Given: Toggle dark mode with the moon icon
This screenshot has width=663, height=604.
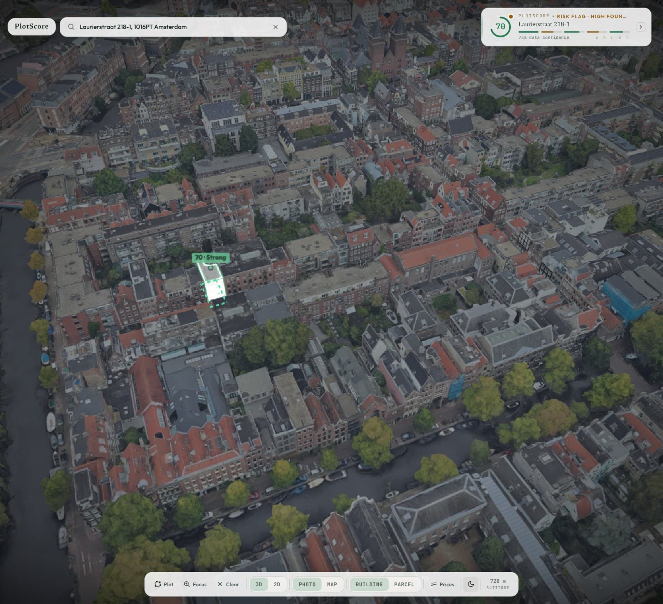Looking at the screenshot, I should coord(471,584).
